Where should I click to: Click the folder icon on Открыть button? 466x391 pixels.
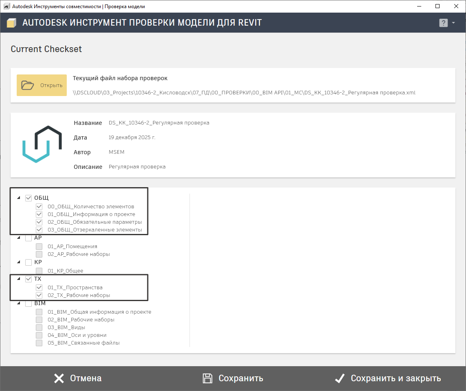28,85
